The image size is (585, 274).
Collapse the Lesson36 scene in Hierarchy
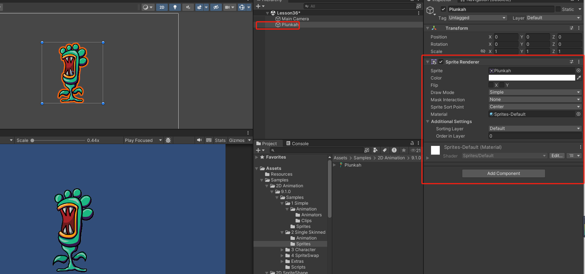[x=268, y=13]
